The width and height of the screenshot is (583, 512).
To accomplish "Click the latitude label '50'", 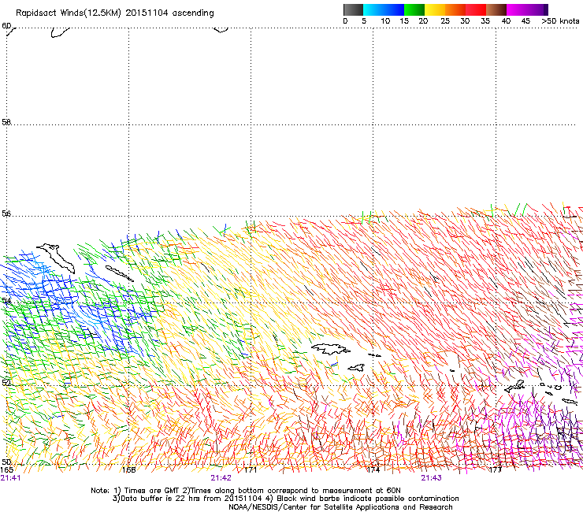I will pyautogui.click(x=6, y=462).
